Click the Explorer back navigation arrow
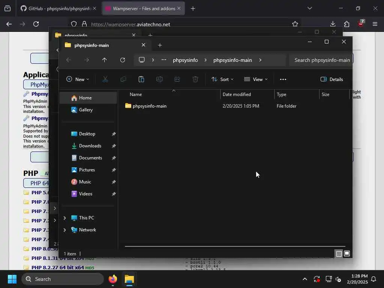 pyautogui.click(x=69, y=60)
